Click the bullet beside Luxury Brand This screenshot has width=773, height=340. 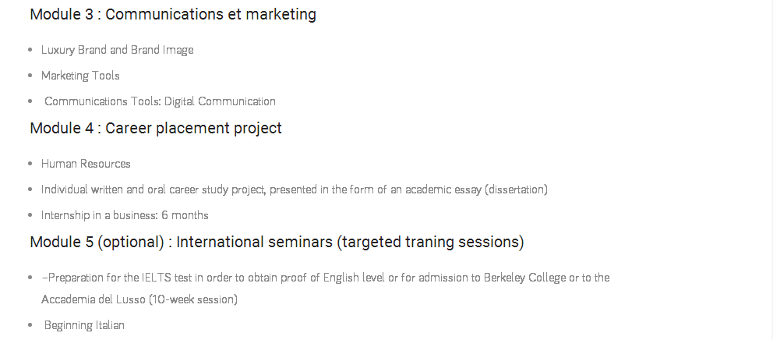30,50
